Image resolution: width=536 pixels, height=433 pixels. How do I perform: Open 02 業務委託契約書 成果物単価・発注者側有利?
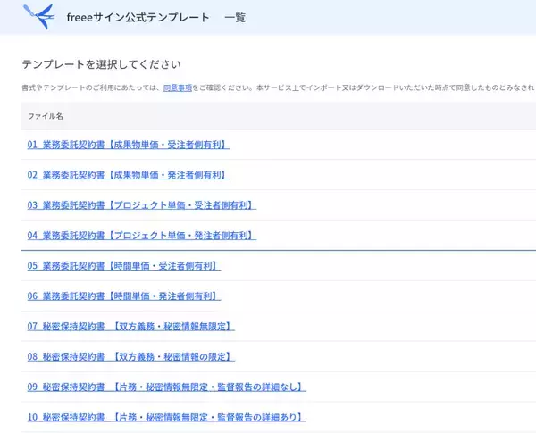point(129,175)
